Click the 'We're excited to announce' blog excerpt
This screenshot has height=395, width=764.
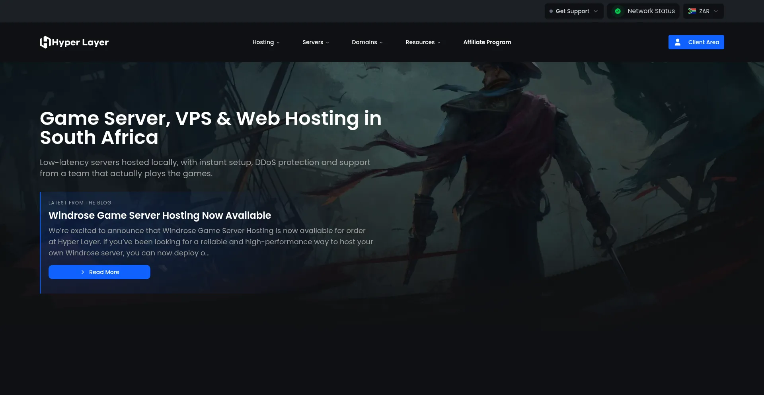pos(211,241)
